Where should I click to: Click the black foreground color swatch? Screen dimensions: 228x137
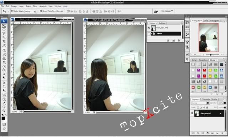pos(3,118)
